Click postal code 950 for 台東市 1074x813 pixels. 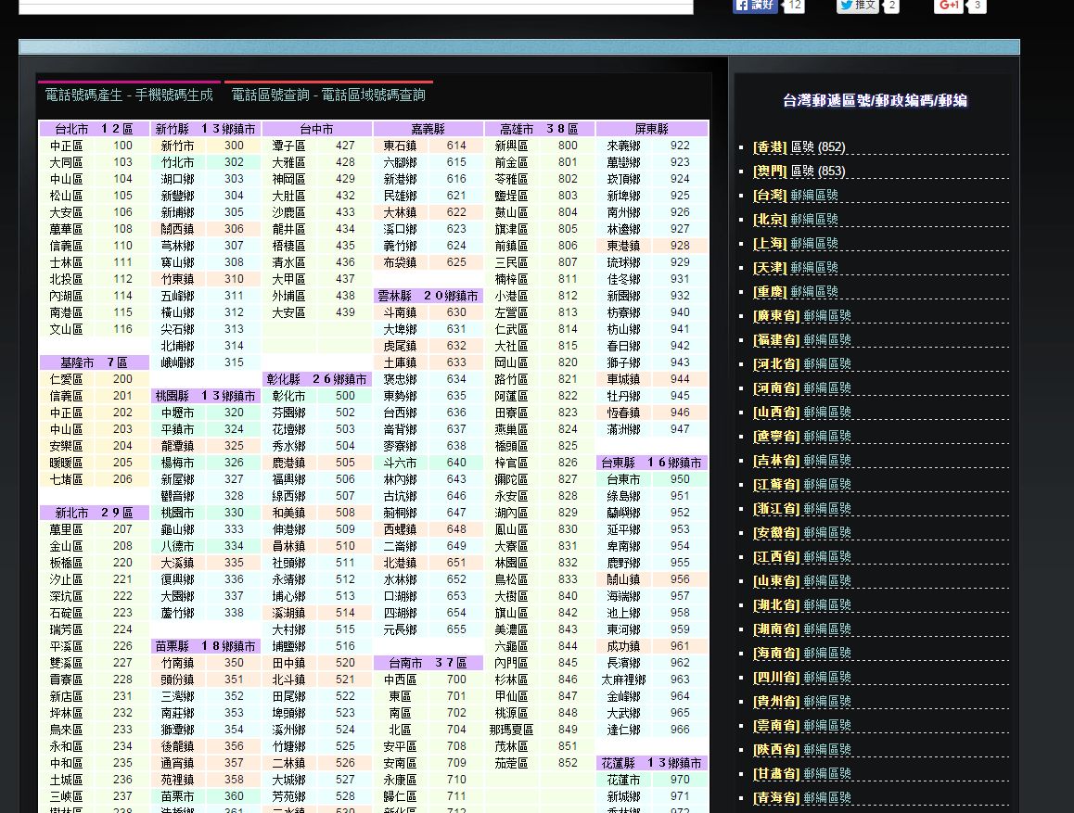680,479
